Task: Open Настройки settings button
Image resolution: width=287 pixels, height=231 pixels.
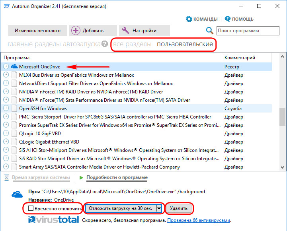Action: pos(144,31)
